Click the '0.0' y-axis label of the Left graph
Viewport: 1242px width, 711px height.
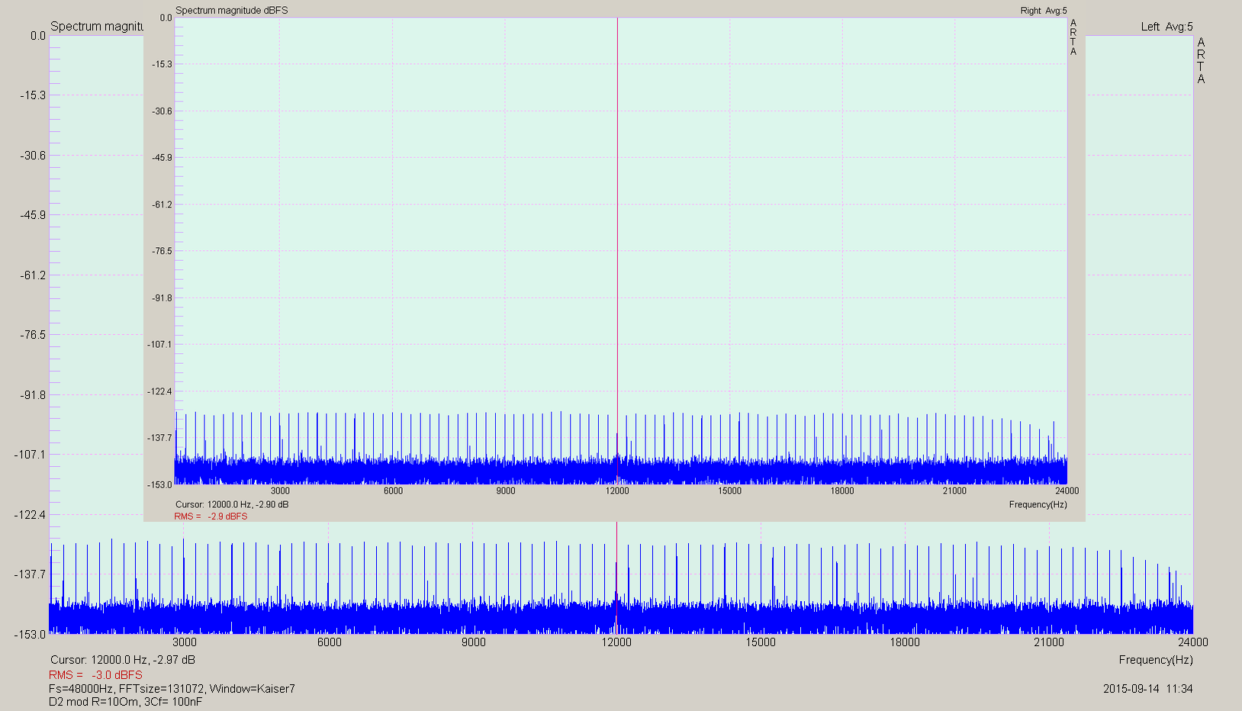point(38,36)
